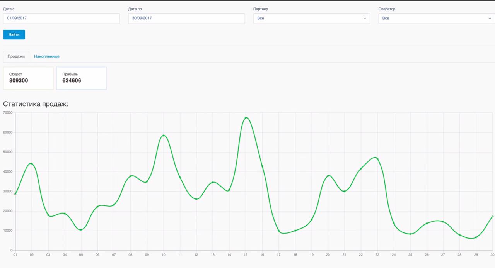
Task: Click the chart data point for day 08
Action: pyautogui.click(x=130, y=176)
